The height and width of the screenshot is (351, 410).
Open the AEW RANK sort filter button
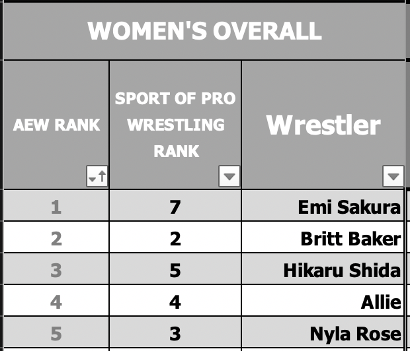click(97, 176)
